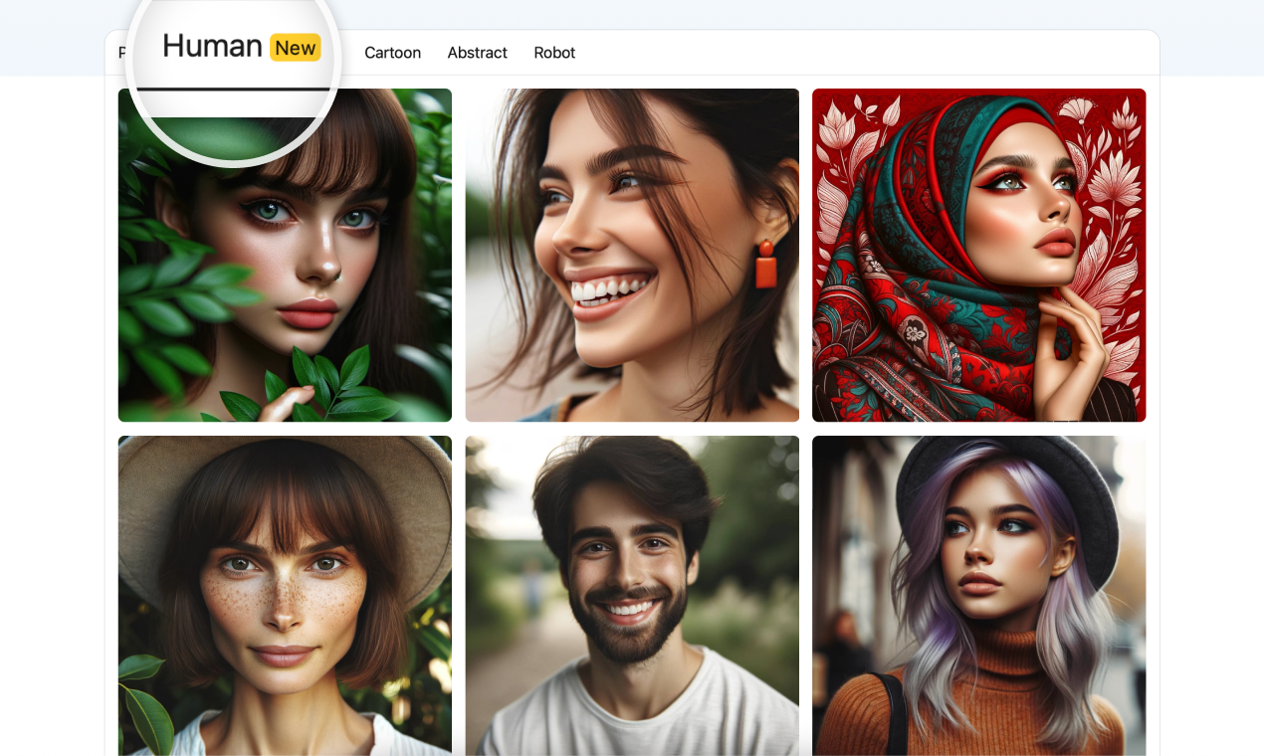The height and width of the screenshot is (756, 1264).
Task: Click the underline beneath the Human tab
Action: 233,89
